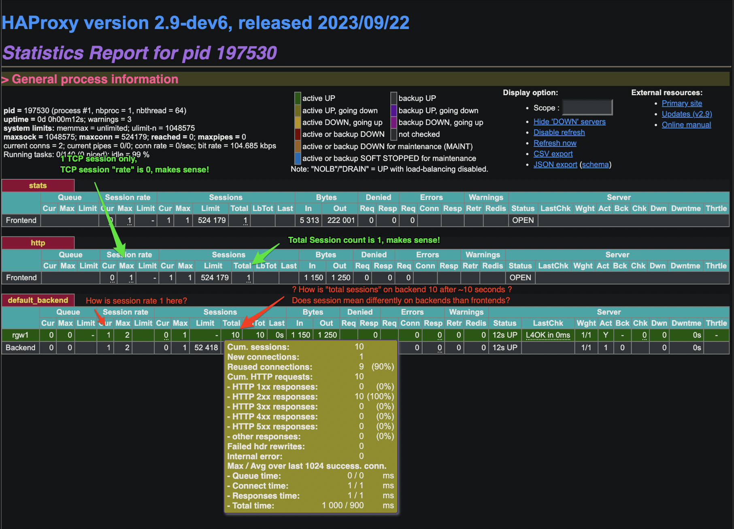Image resolution: width=734 pixels, height=529 pixels.
Task: Click the OPEN status in stats Frontend row
Action: (523, 220)
